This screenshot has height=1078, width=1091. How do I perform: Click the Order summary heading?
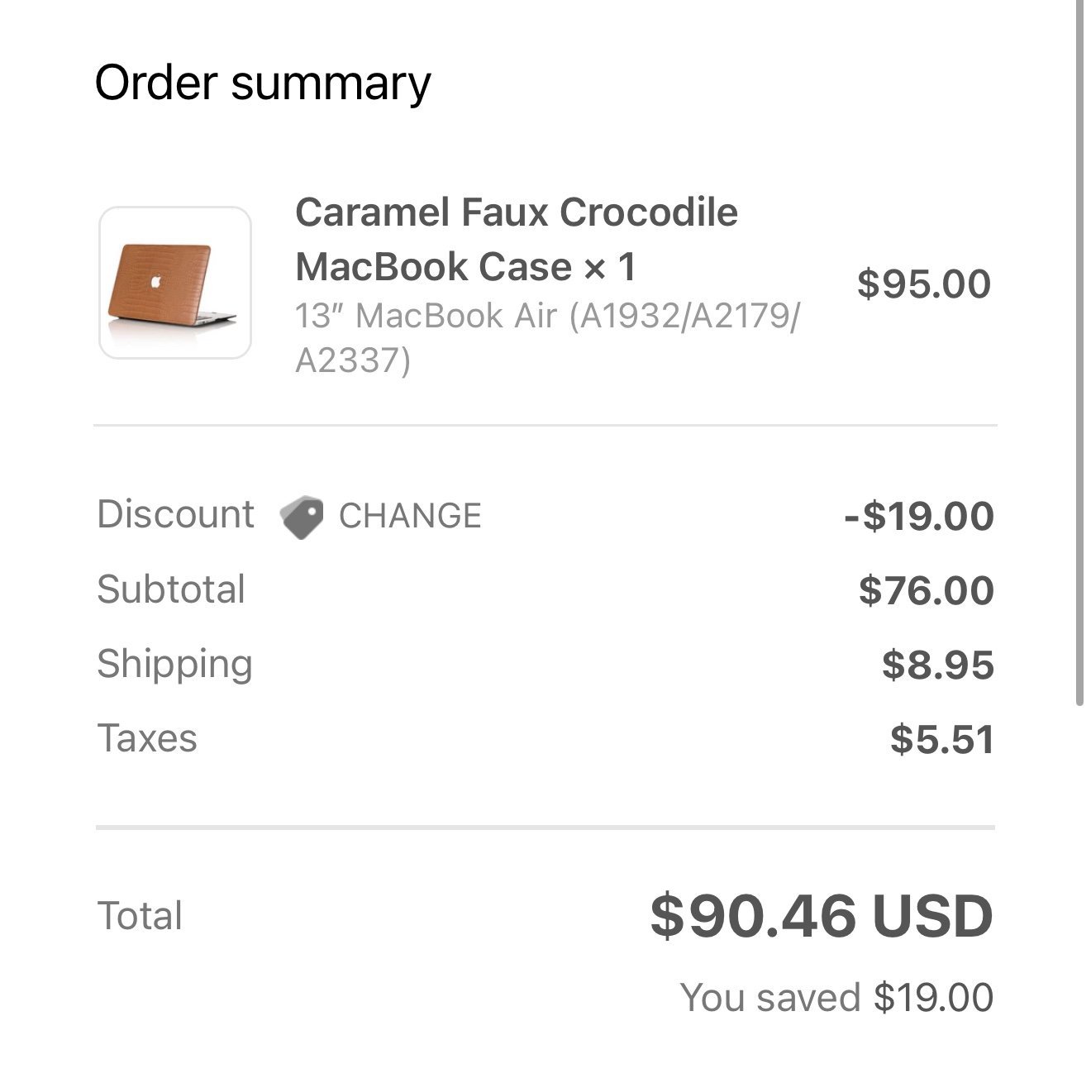(x=263, y=83)
